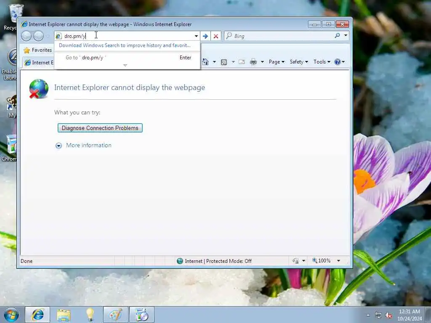This screenshot has height=323, width=431.
Task: Expand More information section arrow
Action: tap(59, 146)
